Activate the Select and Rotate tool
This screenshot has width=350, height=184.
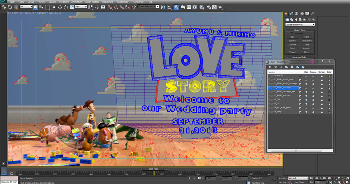pyautogui.click(x=66, y=7)
